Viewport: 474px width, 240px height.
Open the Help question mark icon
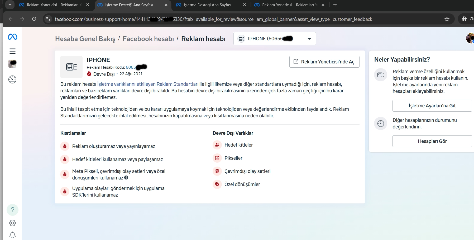click(12, 210)
